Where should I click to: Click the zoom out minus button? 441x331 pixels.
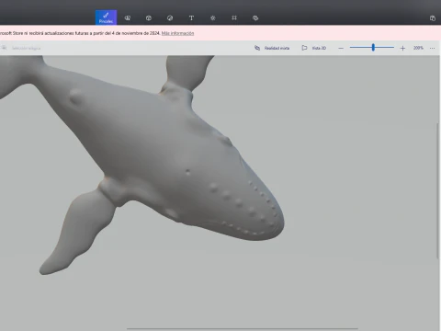(x=341, y=48)
